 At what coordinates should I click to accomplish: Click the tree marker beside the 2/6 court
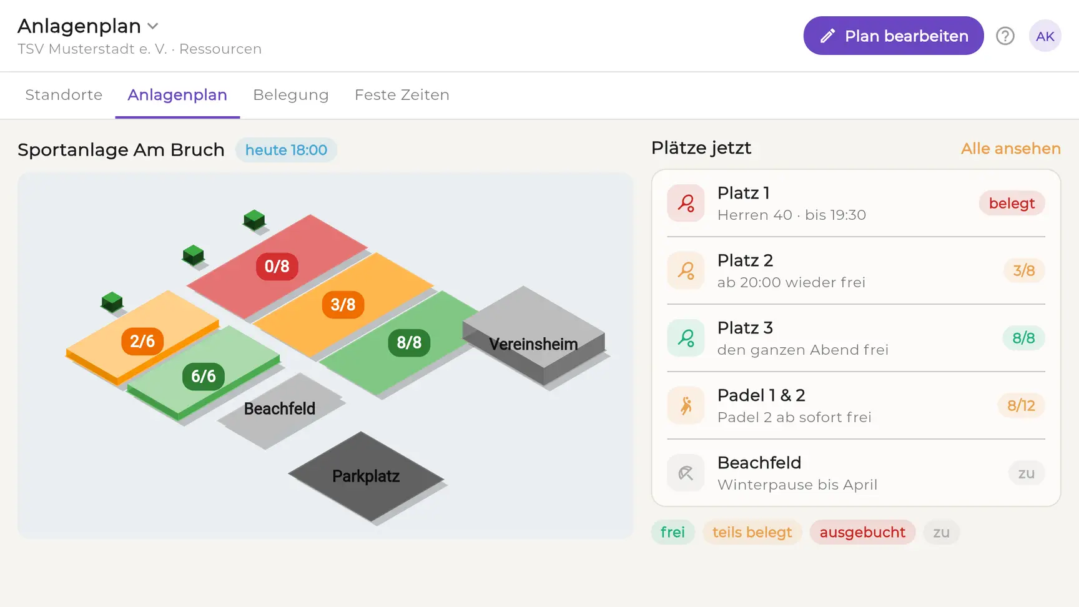click(x=112, y=302)
